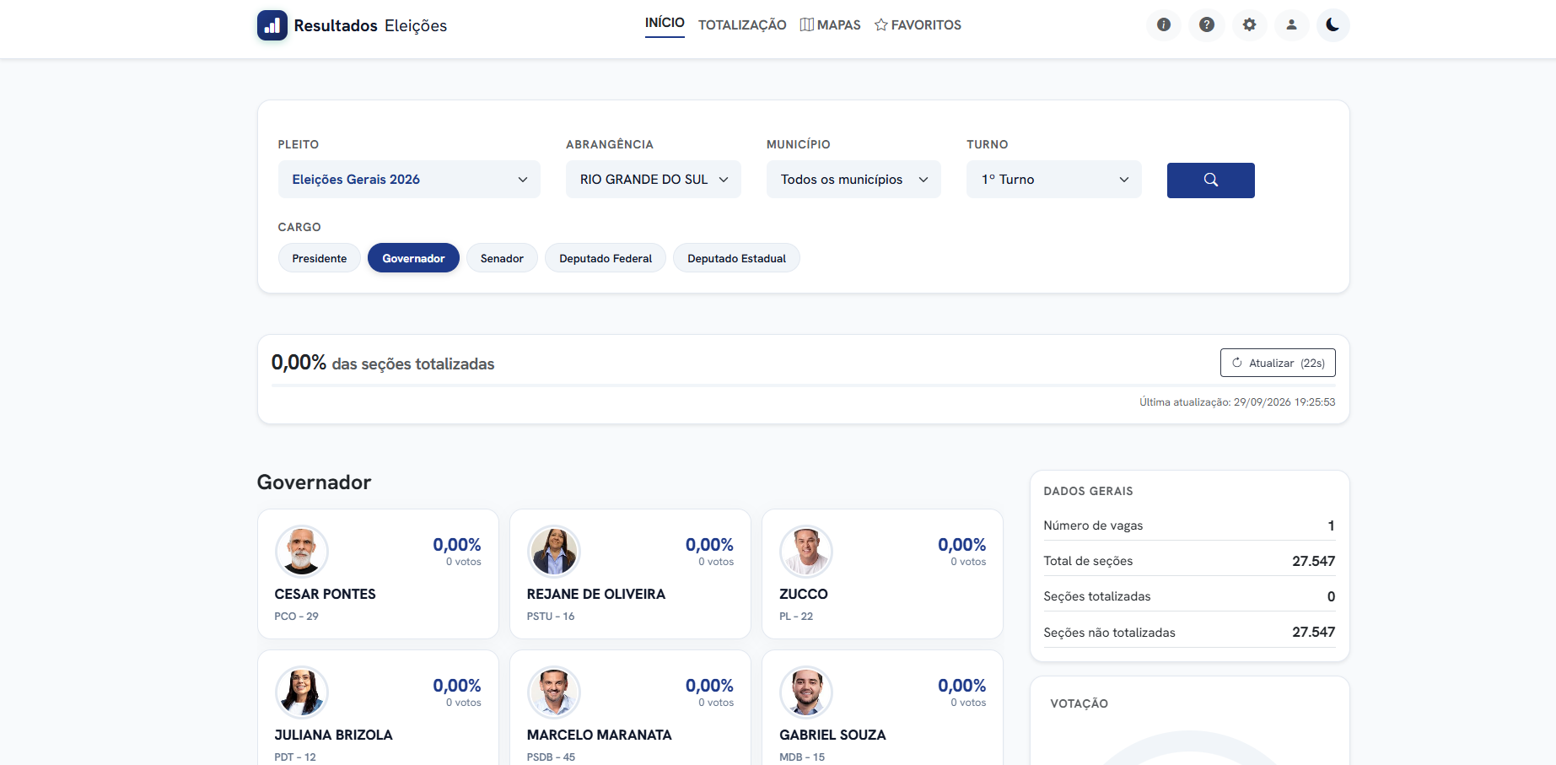This screenshot has height=765, width=1556.
Task: Click Zucco's 0,00% vote percentage
Action: pyautogui.click(x=961, y=545)
